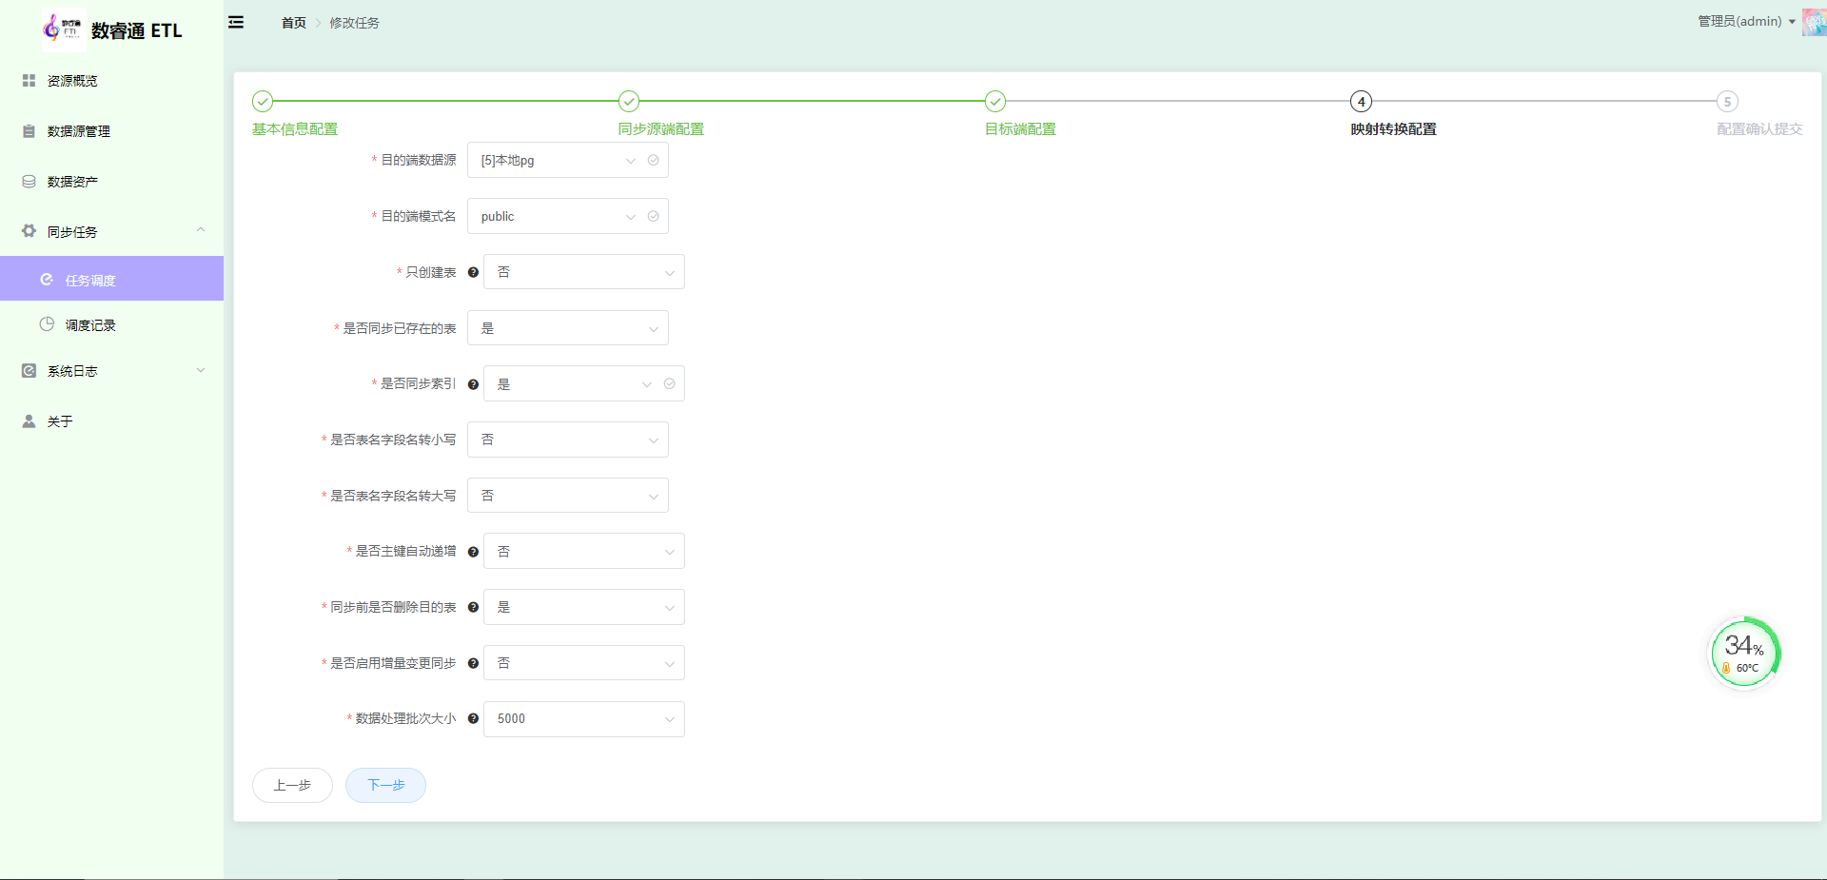
Task: Jump to step 同步源端配置 check circle
Action: [x=629, y=102]
